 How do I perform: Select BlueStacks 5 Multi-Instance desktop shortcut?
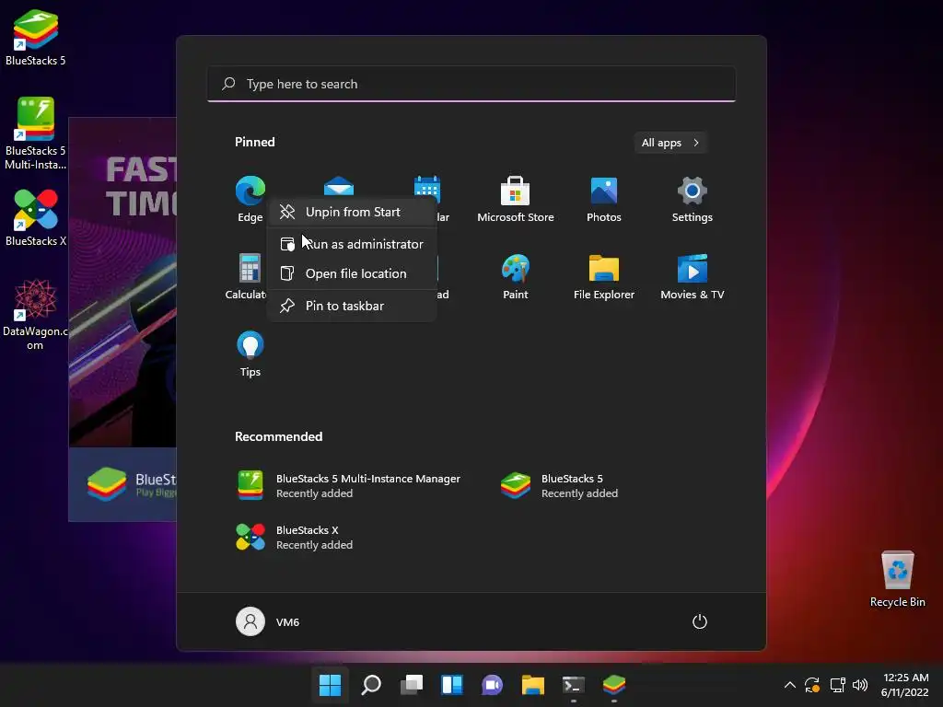[36, 133]
